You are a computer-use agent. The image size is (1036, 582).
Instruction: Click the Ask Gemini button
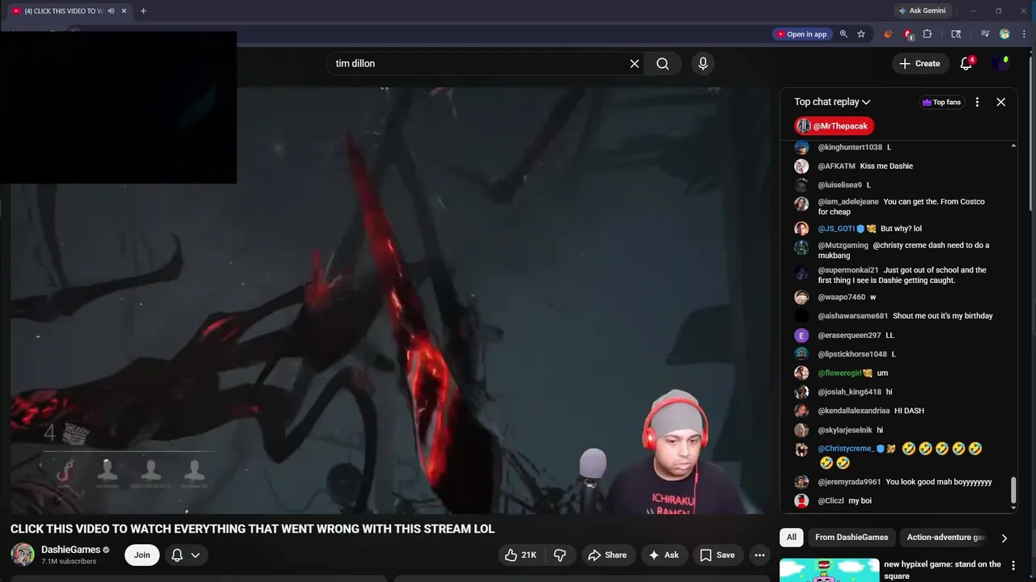point(922,11)
